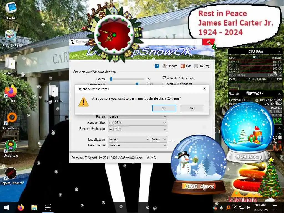Screen dimensions: 284x213
Task: Send DesktopSnowOK To-Tray
Action: pos(202,66)
